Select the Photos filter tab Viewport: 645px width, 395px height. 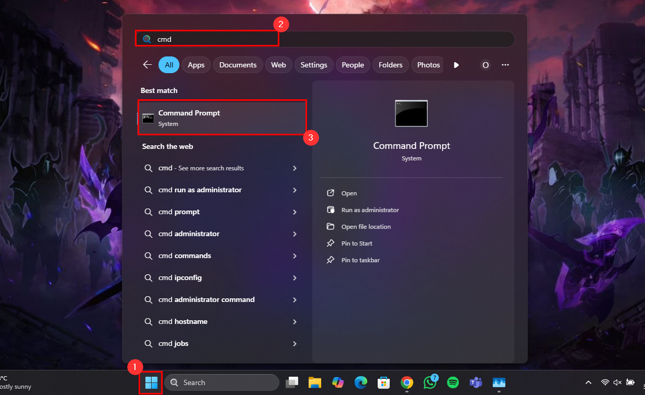point(428,65)
